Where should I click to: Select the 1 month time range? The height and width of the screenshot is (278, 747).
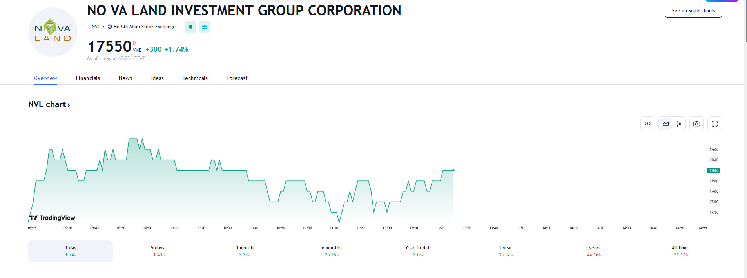click(245, 251)
